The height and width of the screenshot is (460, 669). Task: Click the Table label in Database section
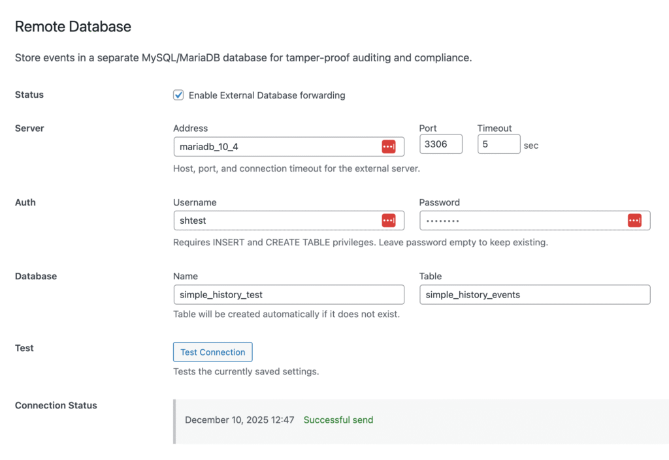431,276
